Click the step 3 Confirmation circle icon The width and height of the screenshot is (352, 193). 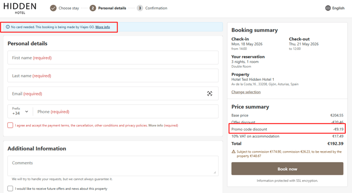click(x=140, y=8)
